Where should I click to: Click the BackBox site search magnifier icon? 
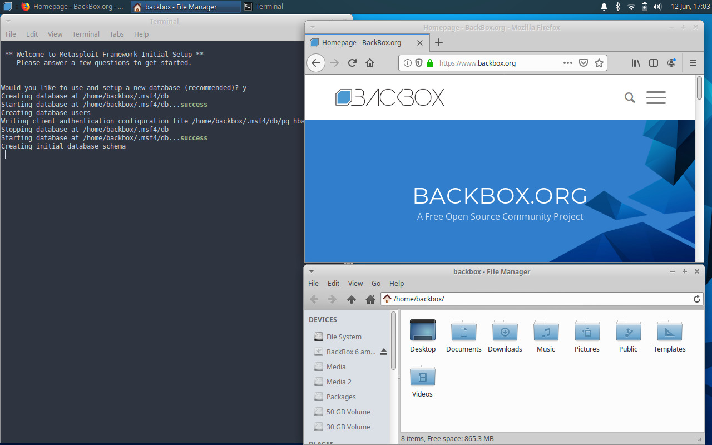point(630,97)
